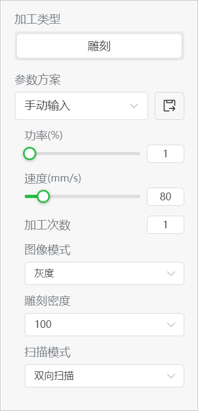Select the 雕刻 processing type button
The width and height of the screenshot is (198, 411).
pyautogui.click(x=99, y=46)
